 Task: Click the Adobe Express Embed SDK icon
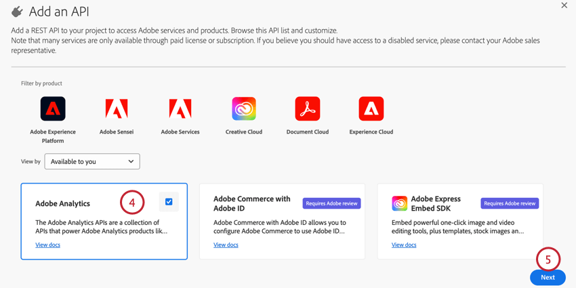click(x=400, y=203)
